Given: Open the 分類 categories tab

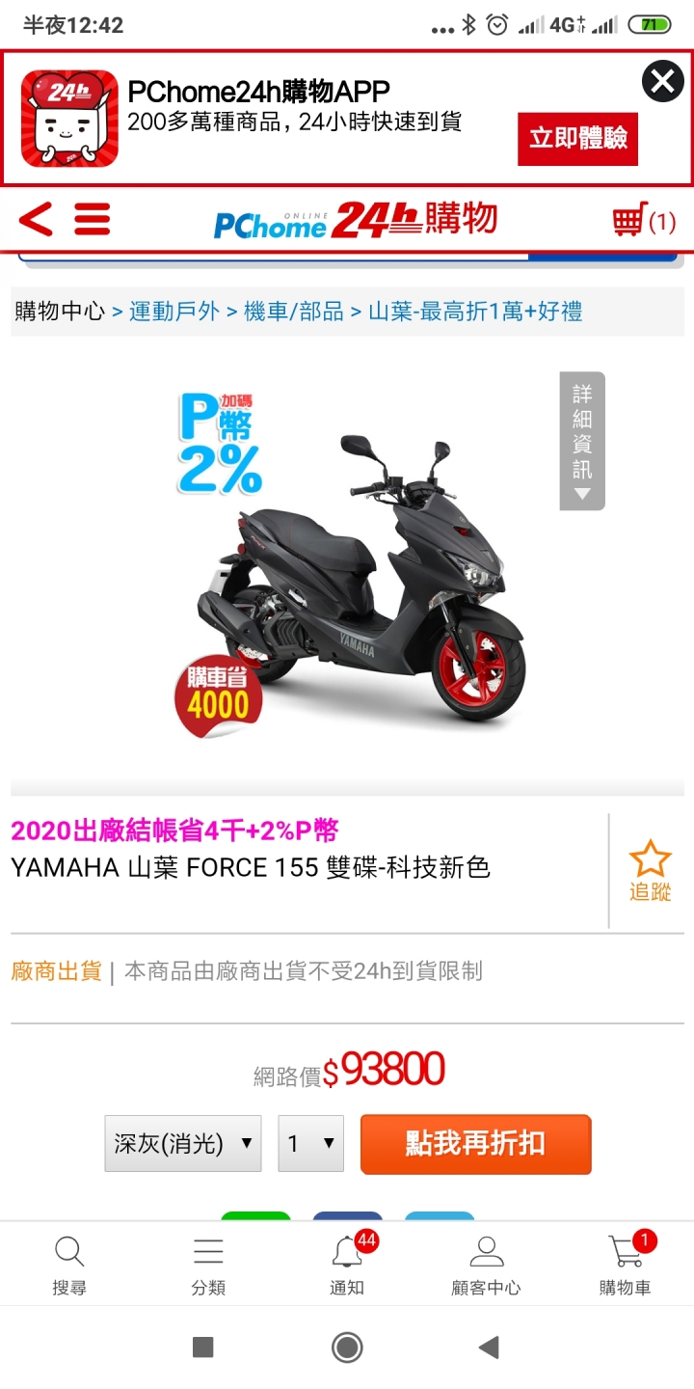Looking at the screenshot, I should click(208, 1265).
